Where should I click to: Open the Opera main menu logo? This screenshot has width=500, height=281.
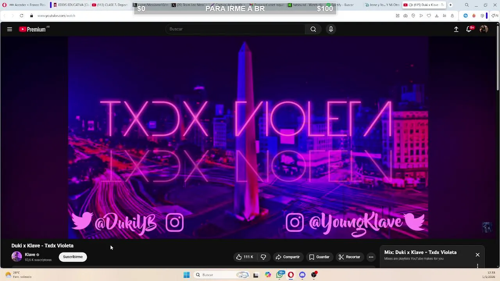click(4, 5)
